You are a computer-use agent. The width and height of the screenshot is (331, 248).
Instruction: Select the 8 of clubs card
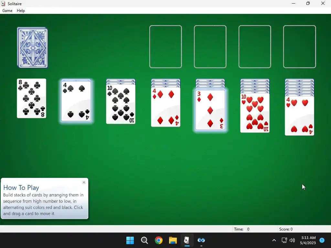click(x=31, y=98)
